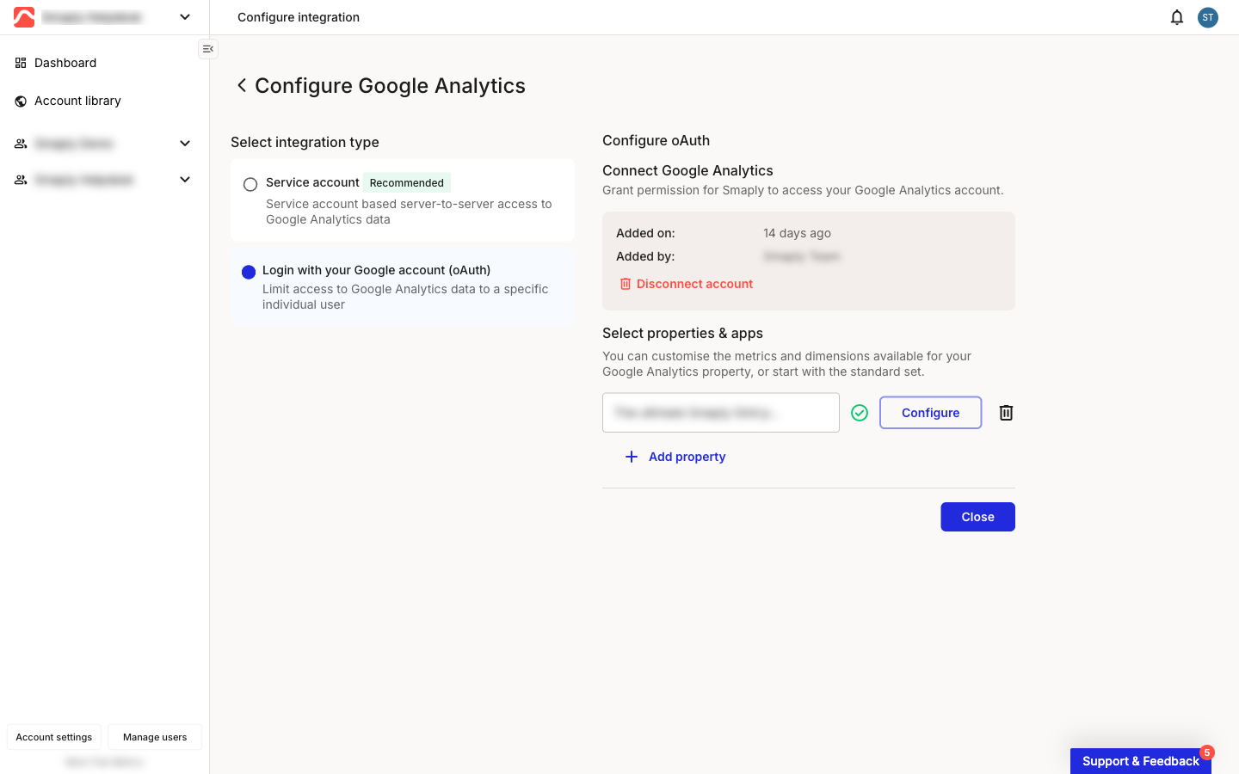Viewport: 1239px width, 774px height.
Task: Click the Account library globe icon
Action: 21,101
